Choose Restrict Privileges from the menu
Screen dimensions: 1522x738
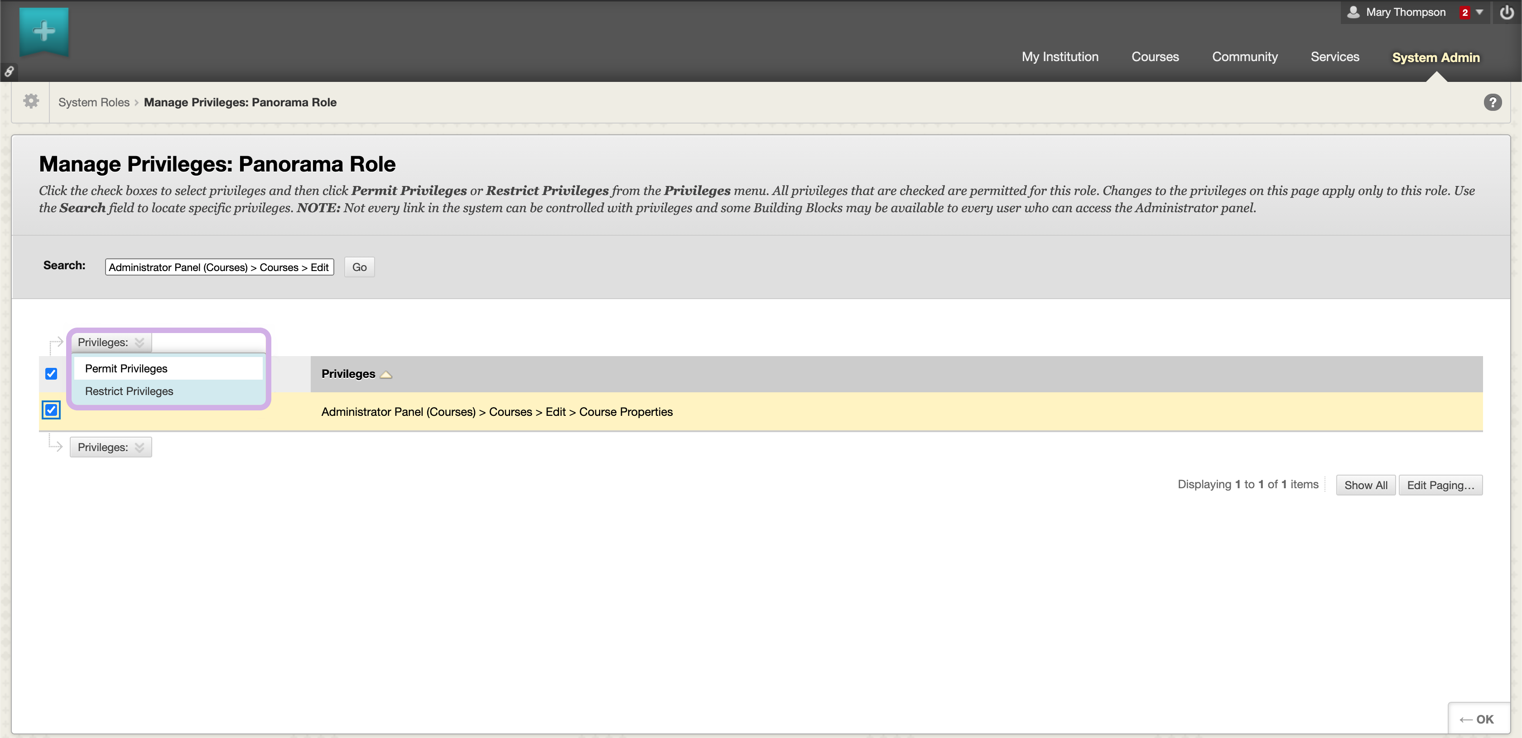point(129,391)
